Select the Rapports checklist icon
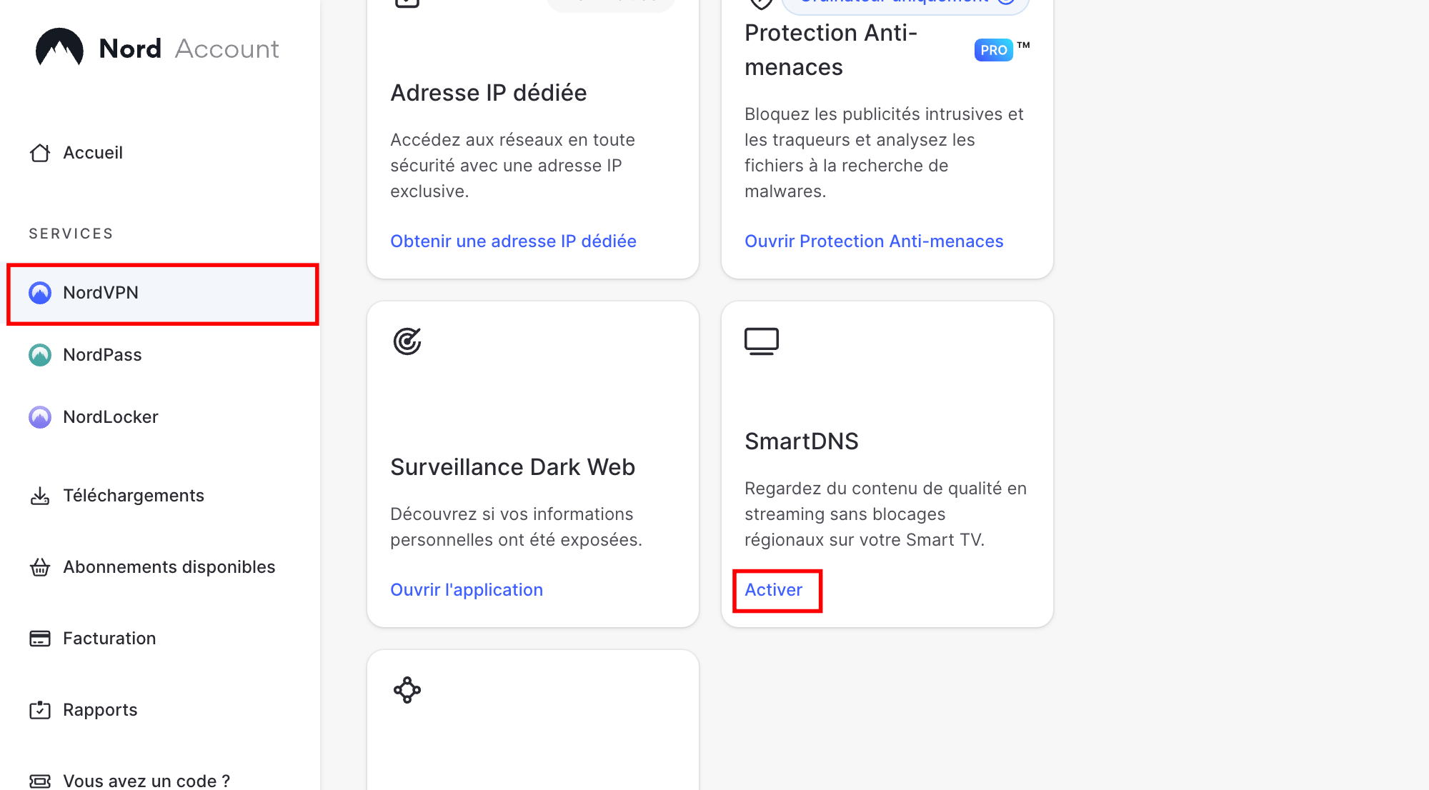 [40, 709]
